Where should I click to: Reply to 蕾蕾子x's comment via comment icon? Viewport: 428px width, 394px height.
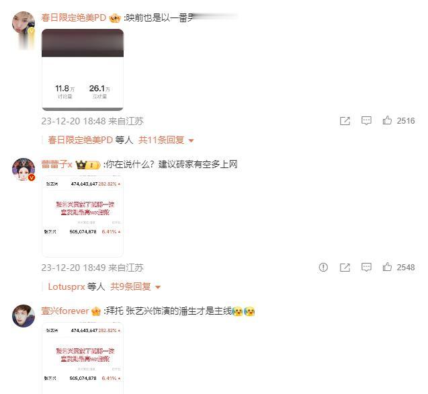[366, 267]
